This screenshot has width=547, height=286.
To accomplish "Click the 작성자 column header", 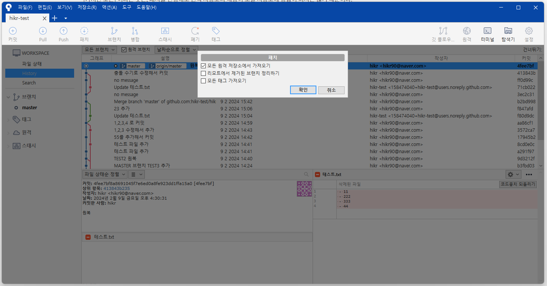I will point(441,58).
